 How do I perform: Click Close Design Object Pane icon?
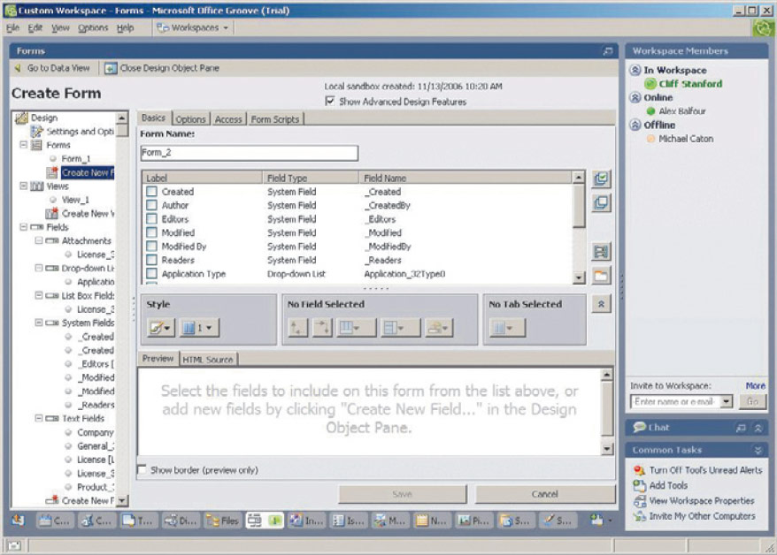pos(111,68)
